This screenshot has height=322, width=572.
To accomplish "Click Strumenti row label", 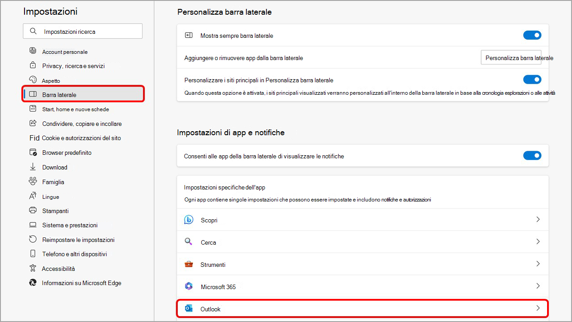I will tap(213, 265).
